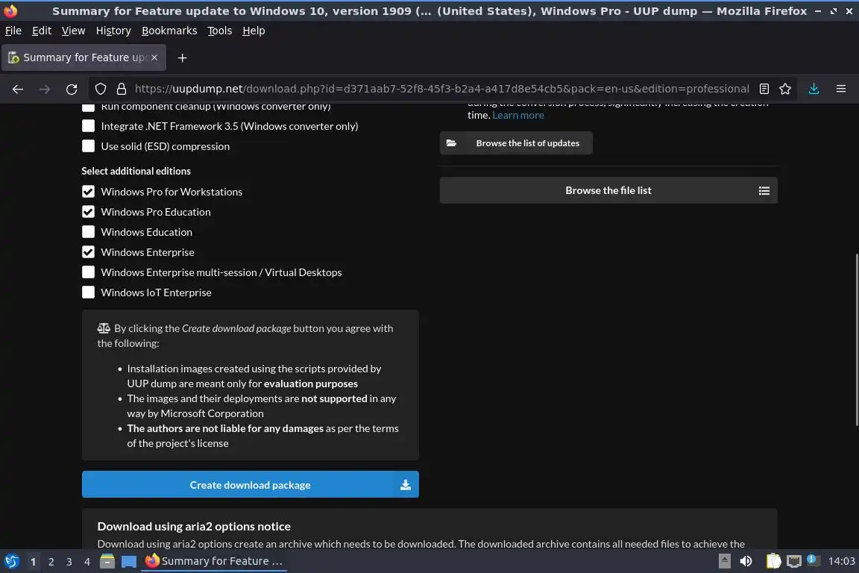Image resolution: width=859 pixels, height=573 pixels.
Task: Click the network monitor tray icon
Action: coord(794,561)
